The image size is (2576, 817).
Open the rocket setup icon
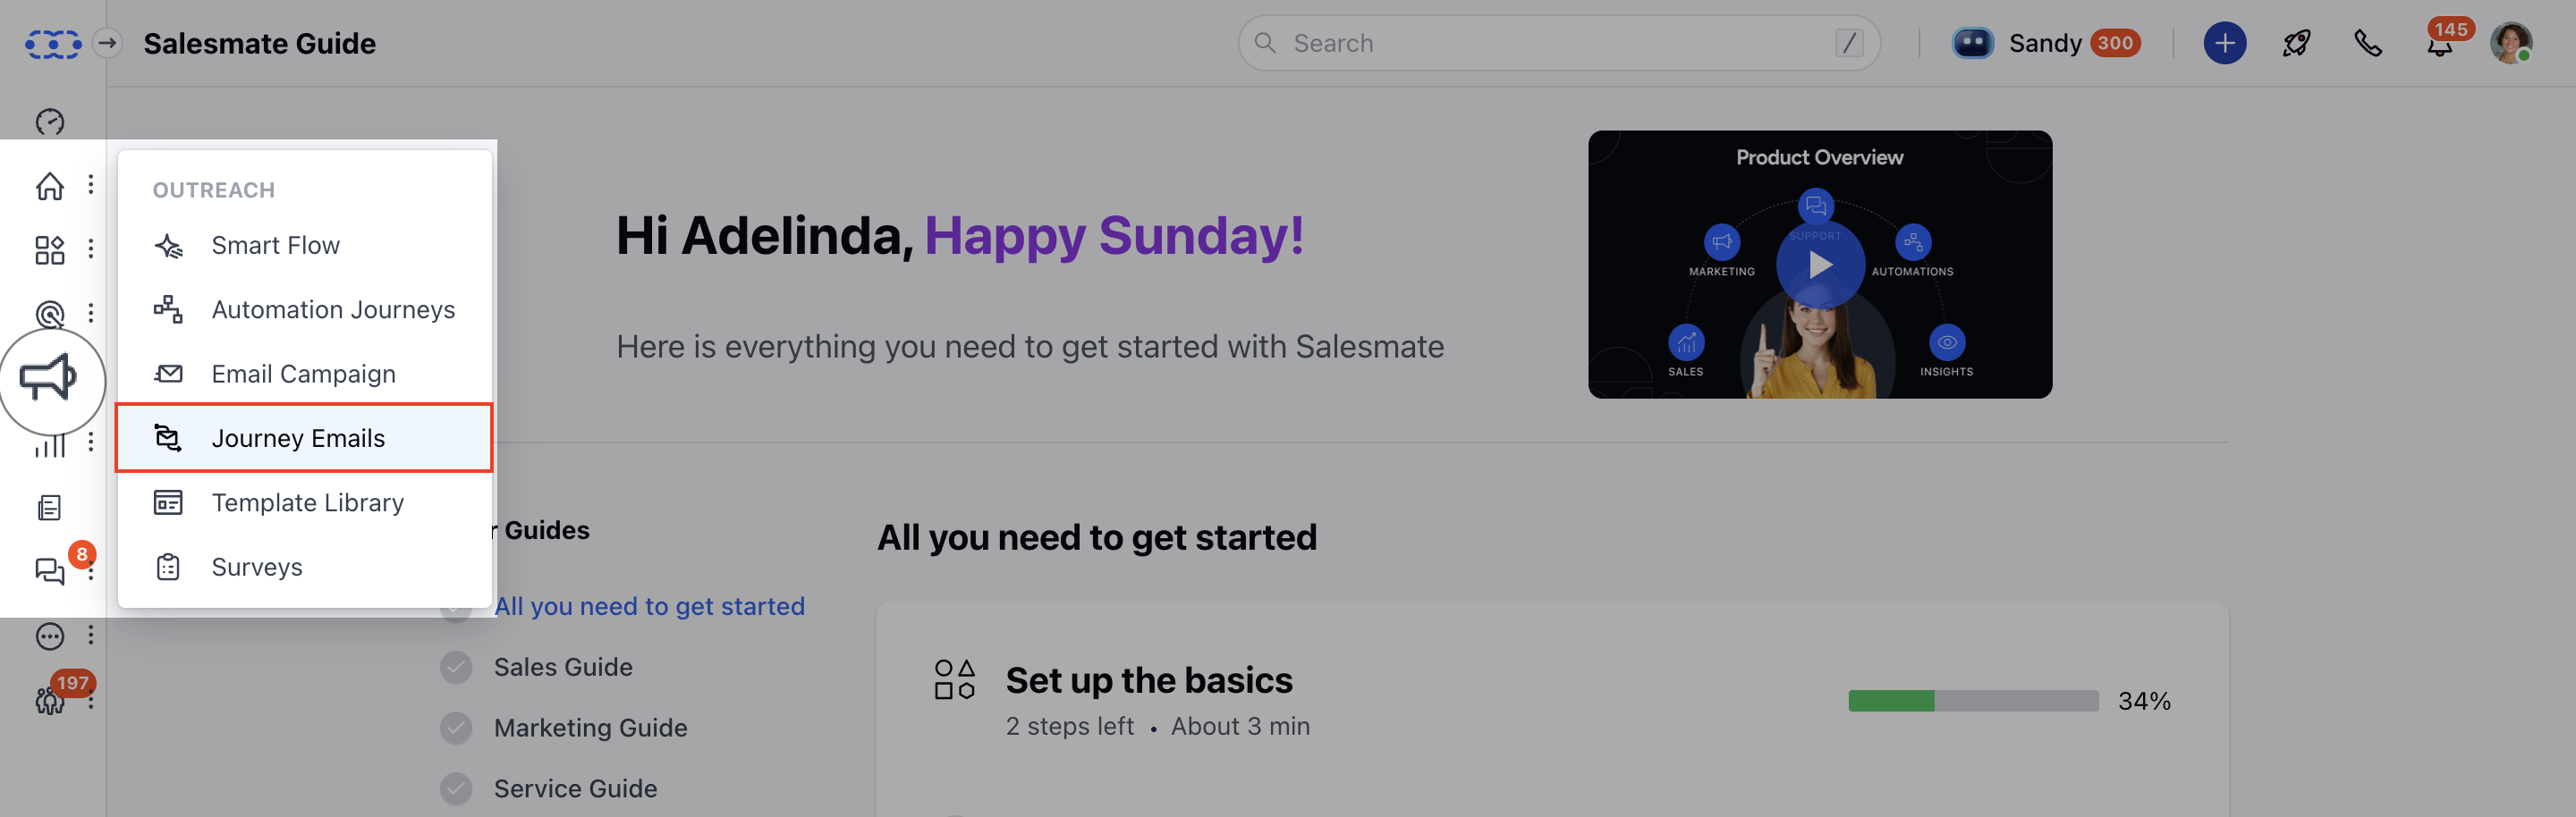2296,43
